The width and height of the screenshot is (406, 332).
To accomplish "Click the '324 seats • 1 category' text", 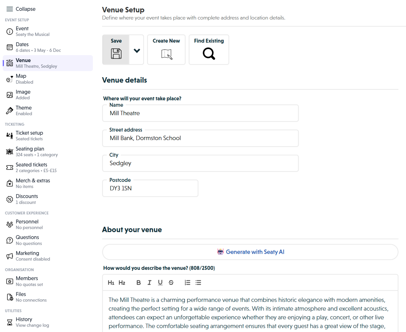I will point(37,155).
